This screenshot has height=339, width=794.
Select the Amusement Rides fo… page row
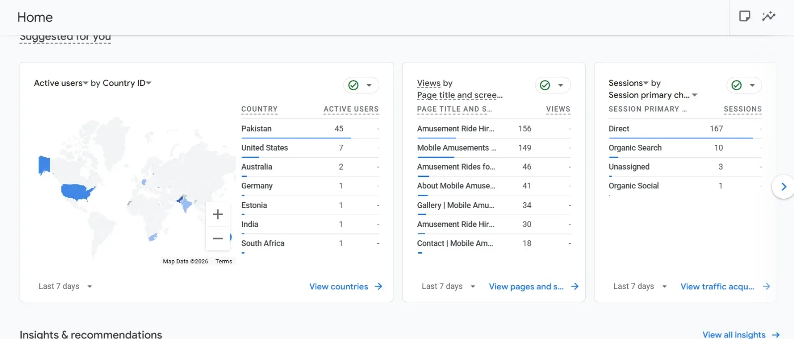[x=494, y=167]
